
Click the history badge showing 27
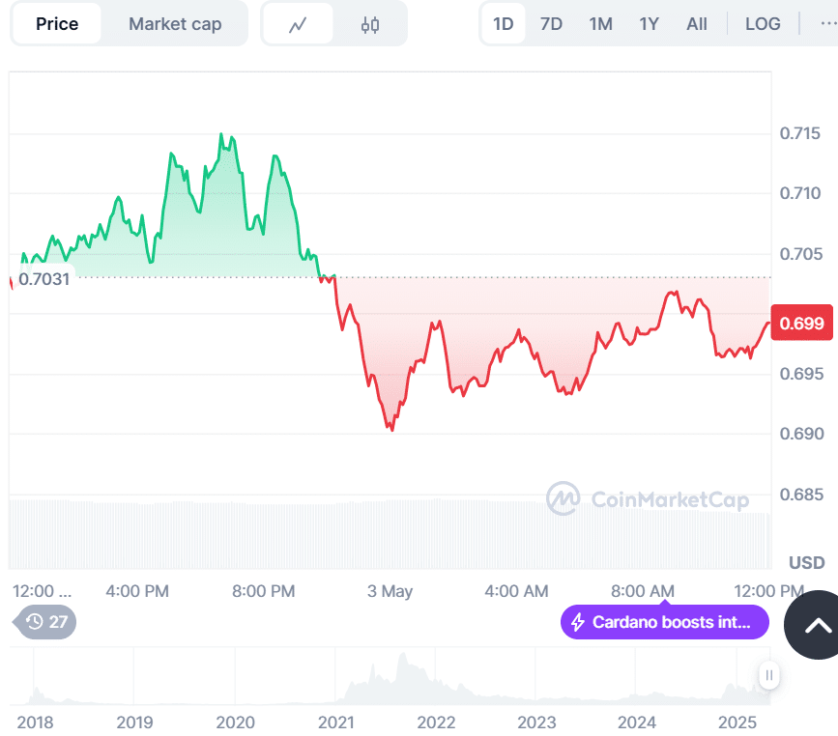(x=44, y=622)
